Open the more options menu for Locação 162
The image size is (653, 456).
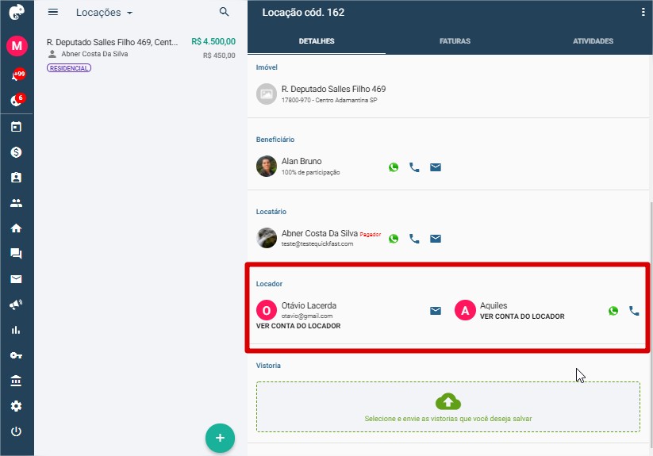(x=643, y=12)
